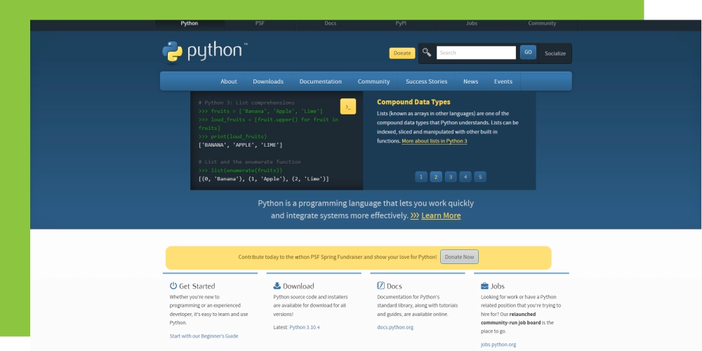
Task: Open the News menu
Action: (471, 81)
